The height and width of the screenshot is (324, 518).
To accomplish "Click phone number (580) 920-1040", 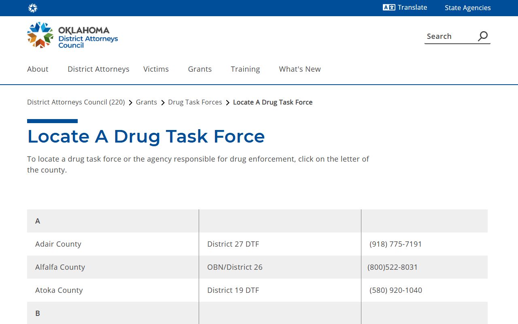I will (396, 290).
